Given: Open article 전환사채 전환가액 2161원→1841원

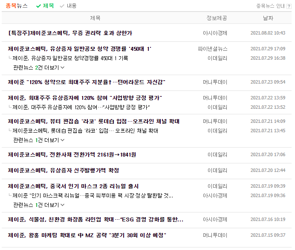Looking at the screenshot, I should coord(72,155).
